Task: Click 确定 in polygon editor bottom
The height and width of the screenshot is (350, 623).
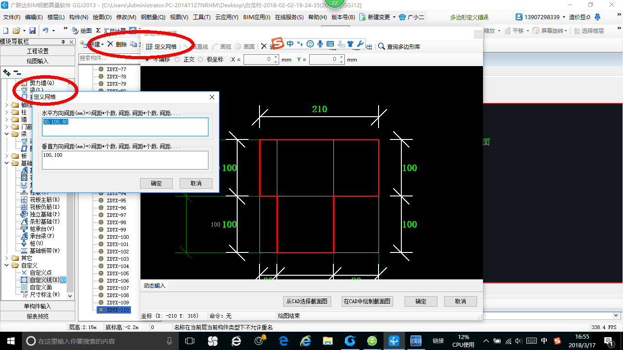Action: [421, 301]
